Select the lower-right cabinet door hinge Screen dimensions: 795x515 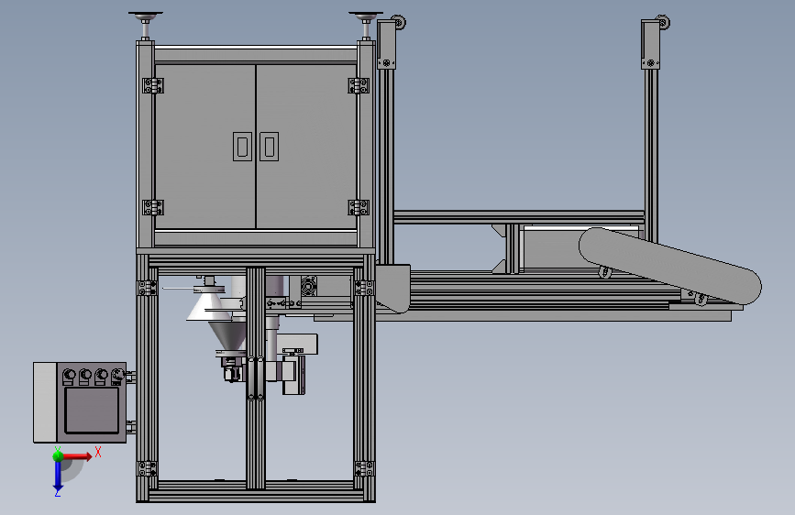click(359, 207)
